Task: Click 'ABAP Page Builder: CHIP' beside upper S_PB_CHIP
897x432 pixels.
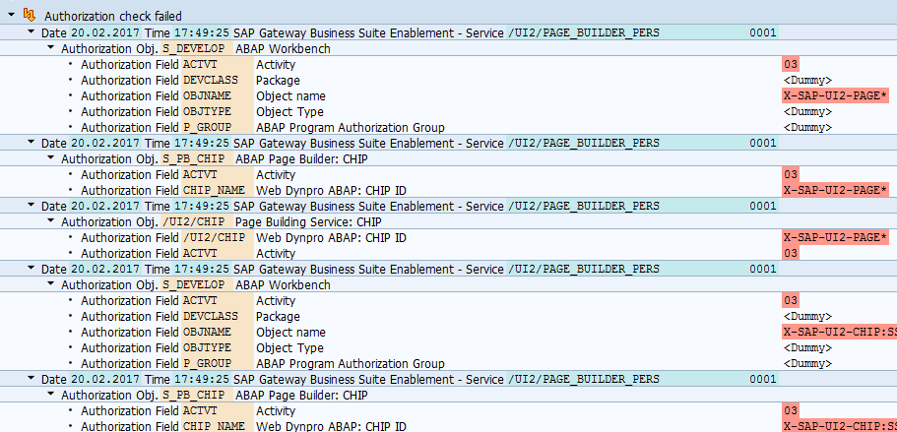Action: click(x=301, y=158)
